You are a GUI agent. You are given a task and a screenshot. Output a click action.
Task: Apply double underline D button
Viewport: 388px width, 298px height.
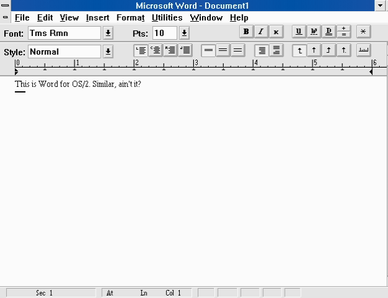tap(328, 32)
